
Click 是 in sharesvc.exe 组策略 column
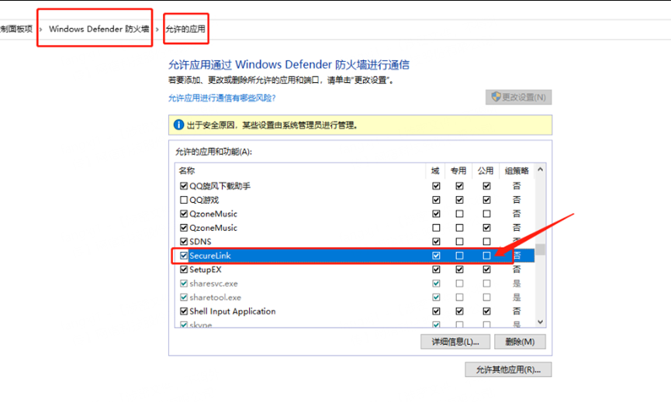[x=517, y=283]
